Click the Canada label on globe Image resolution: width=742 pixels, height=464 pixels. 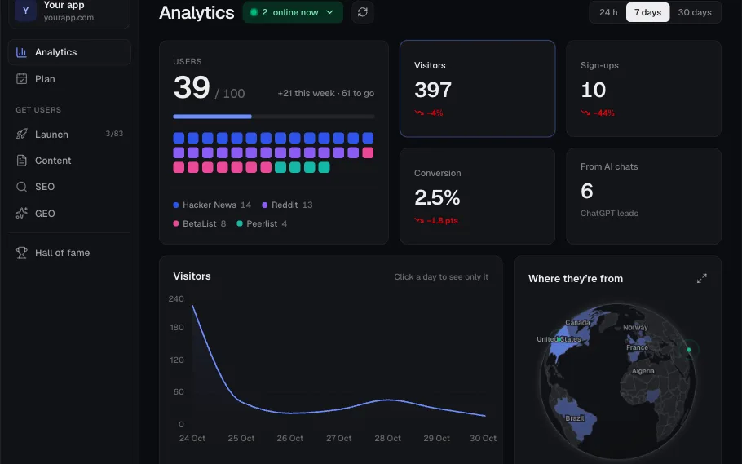[577, 322]
